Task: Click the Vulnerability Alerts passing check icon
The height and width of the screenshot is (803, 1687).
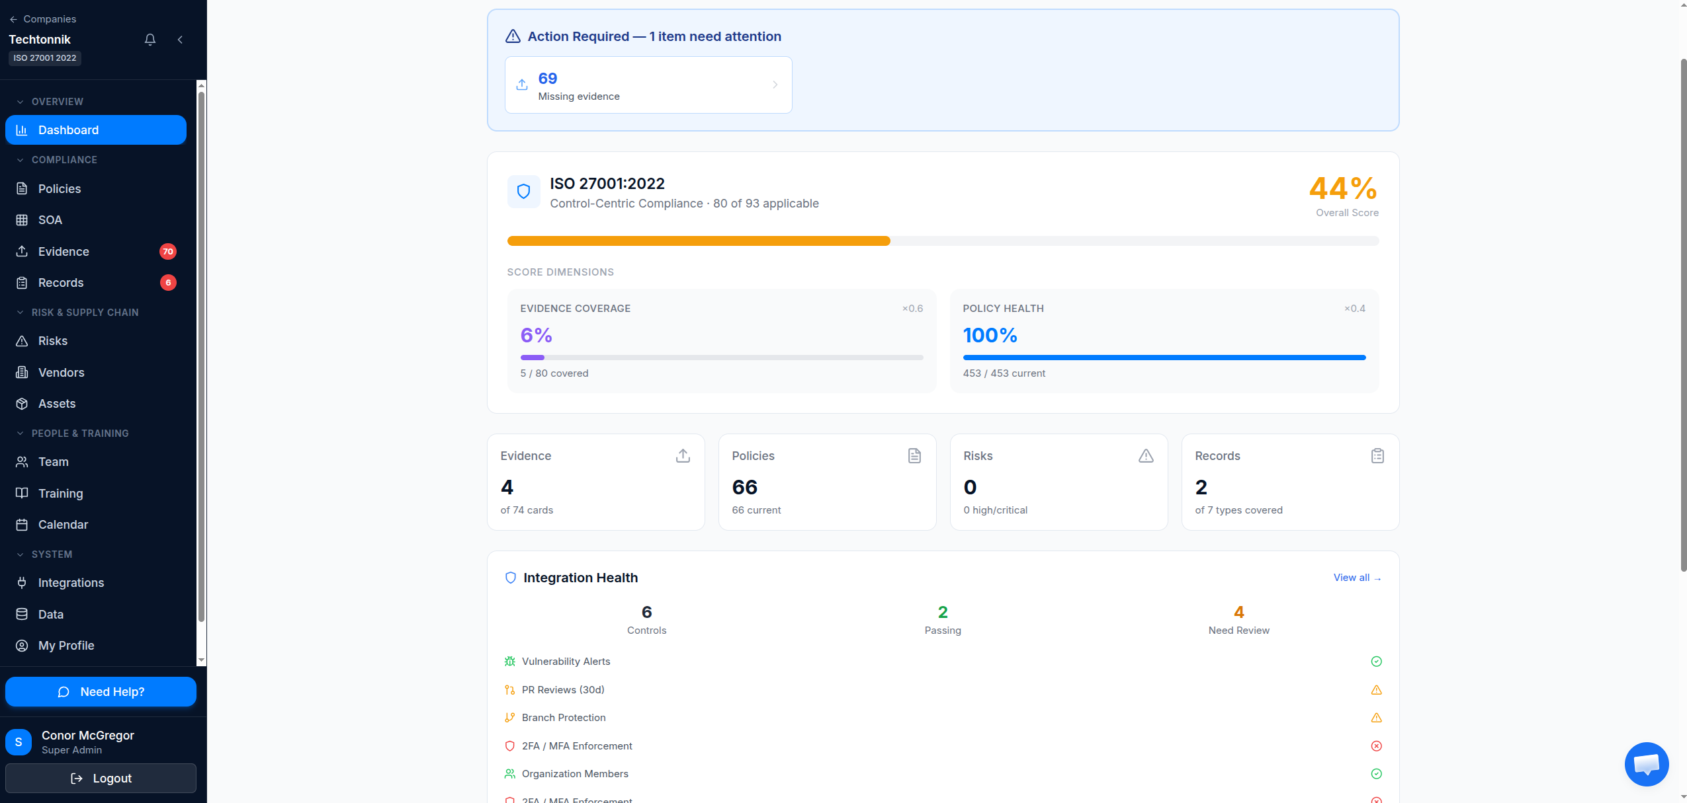Action: click(x=1376, y=662)
